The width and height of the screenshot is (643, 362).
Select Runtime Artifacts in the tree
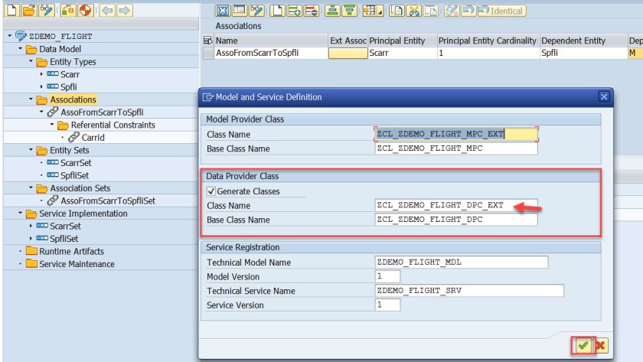71,251
